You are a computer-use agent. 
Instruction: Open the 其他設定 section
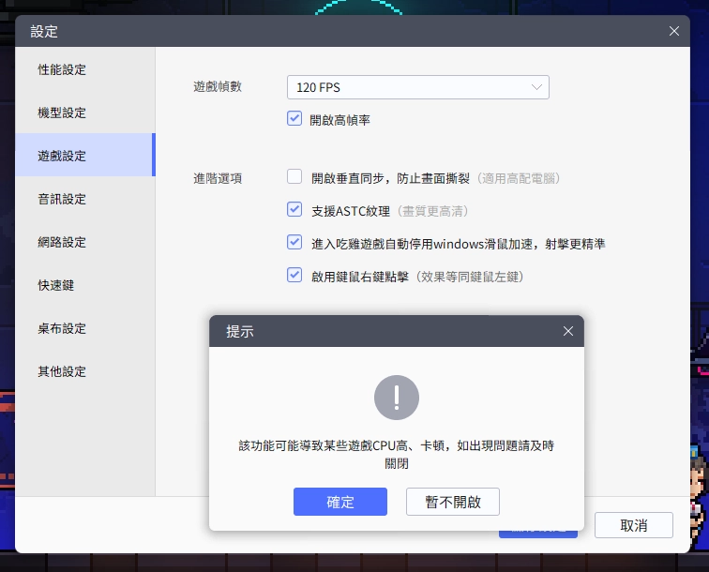tap(62, 371)
